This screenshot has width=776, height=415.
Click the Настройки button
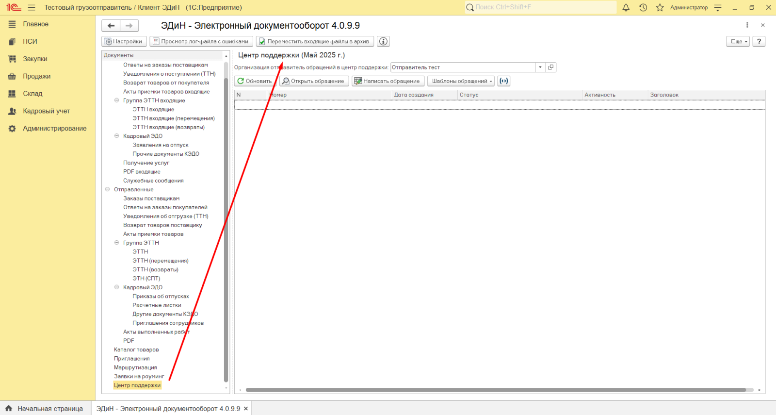click(124, 41)
